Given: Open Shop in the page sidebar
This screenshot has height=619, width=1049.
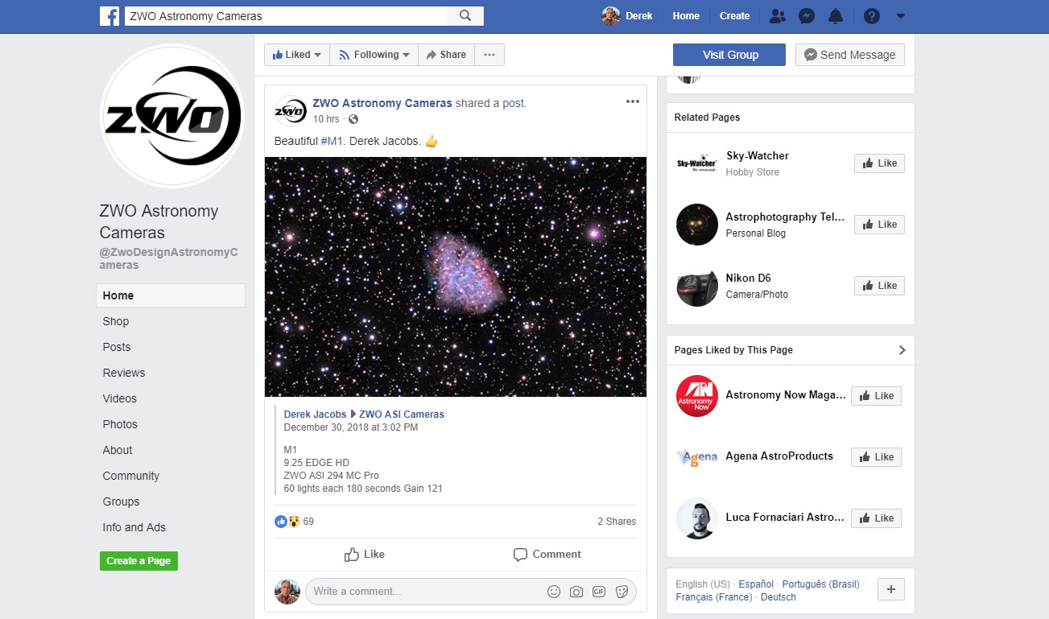Looking at the screenshot, I should 116,321.
